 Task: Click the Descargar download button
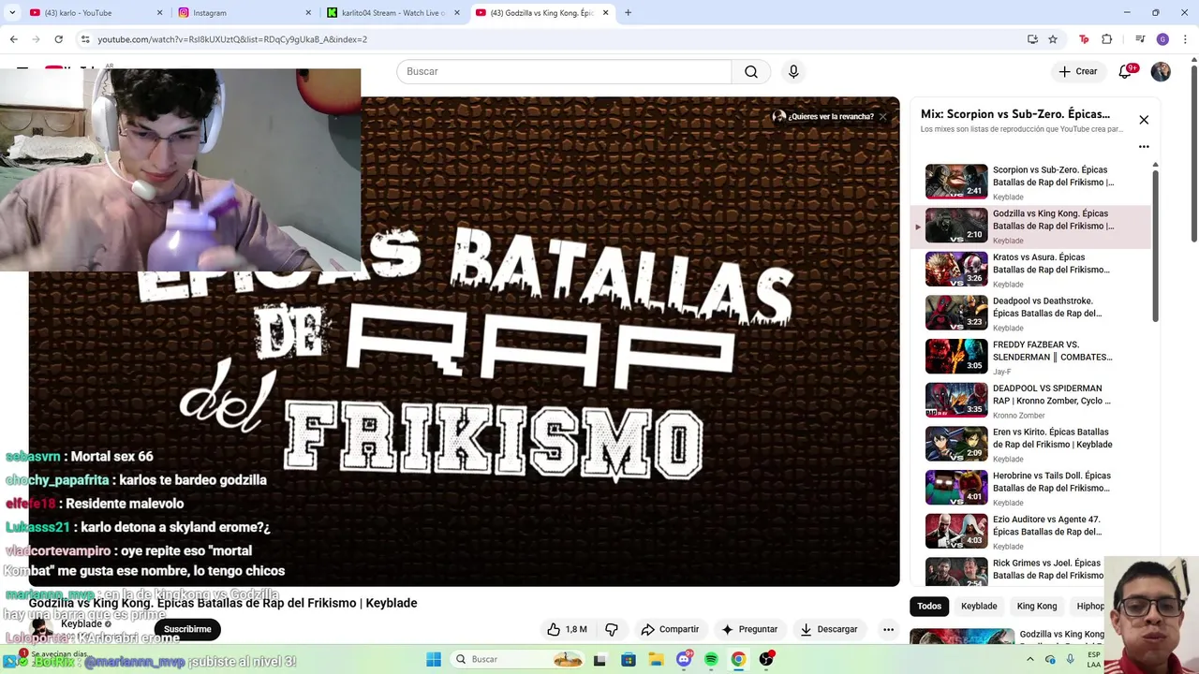pyautogui.click(x=829, y=629)
